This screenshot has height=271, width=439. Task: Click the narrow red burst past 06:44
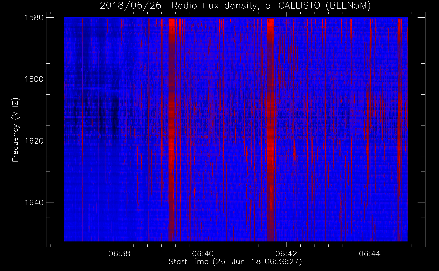[x=399, y=130]
